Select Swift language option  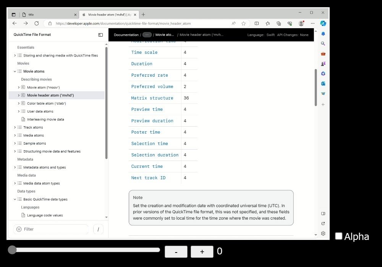tap(270, 35)
